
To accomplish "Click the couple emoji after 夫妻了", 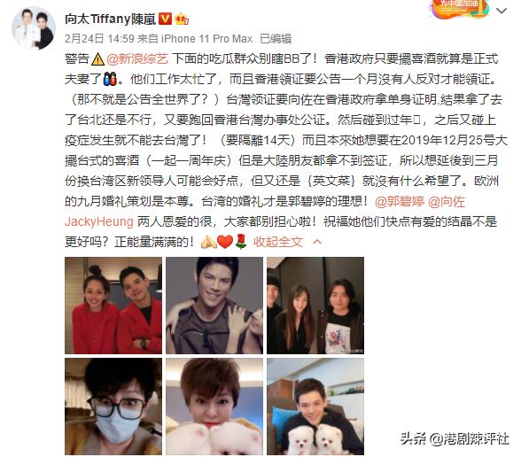I will tap(110, 80).
